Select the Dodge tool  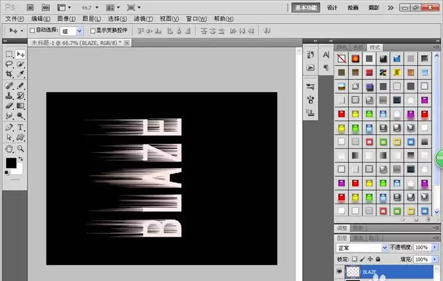[x=20, y=116]
